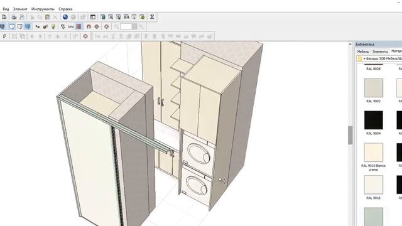Click the Библиотека panel title
Screen dimensions: 402x226
[365, 45]
